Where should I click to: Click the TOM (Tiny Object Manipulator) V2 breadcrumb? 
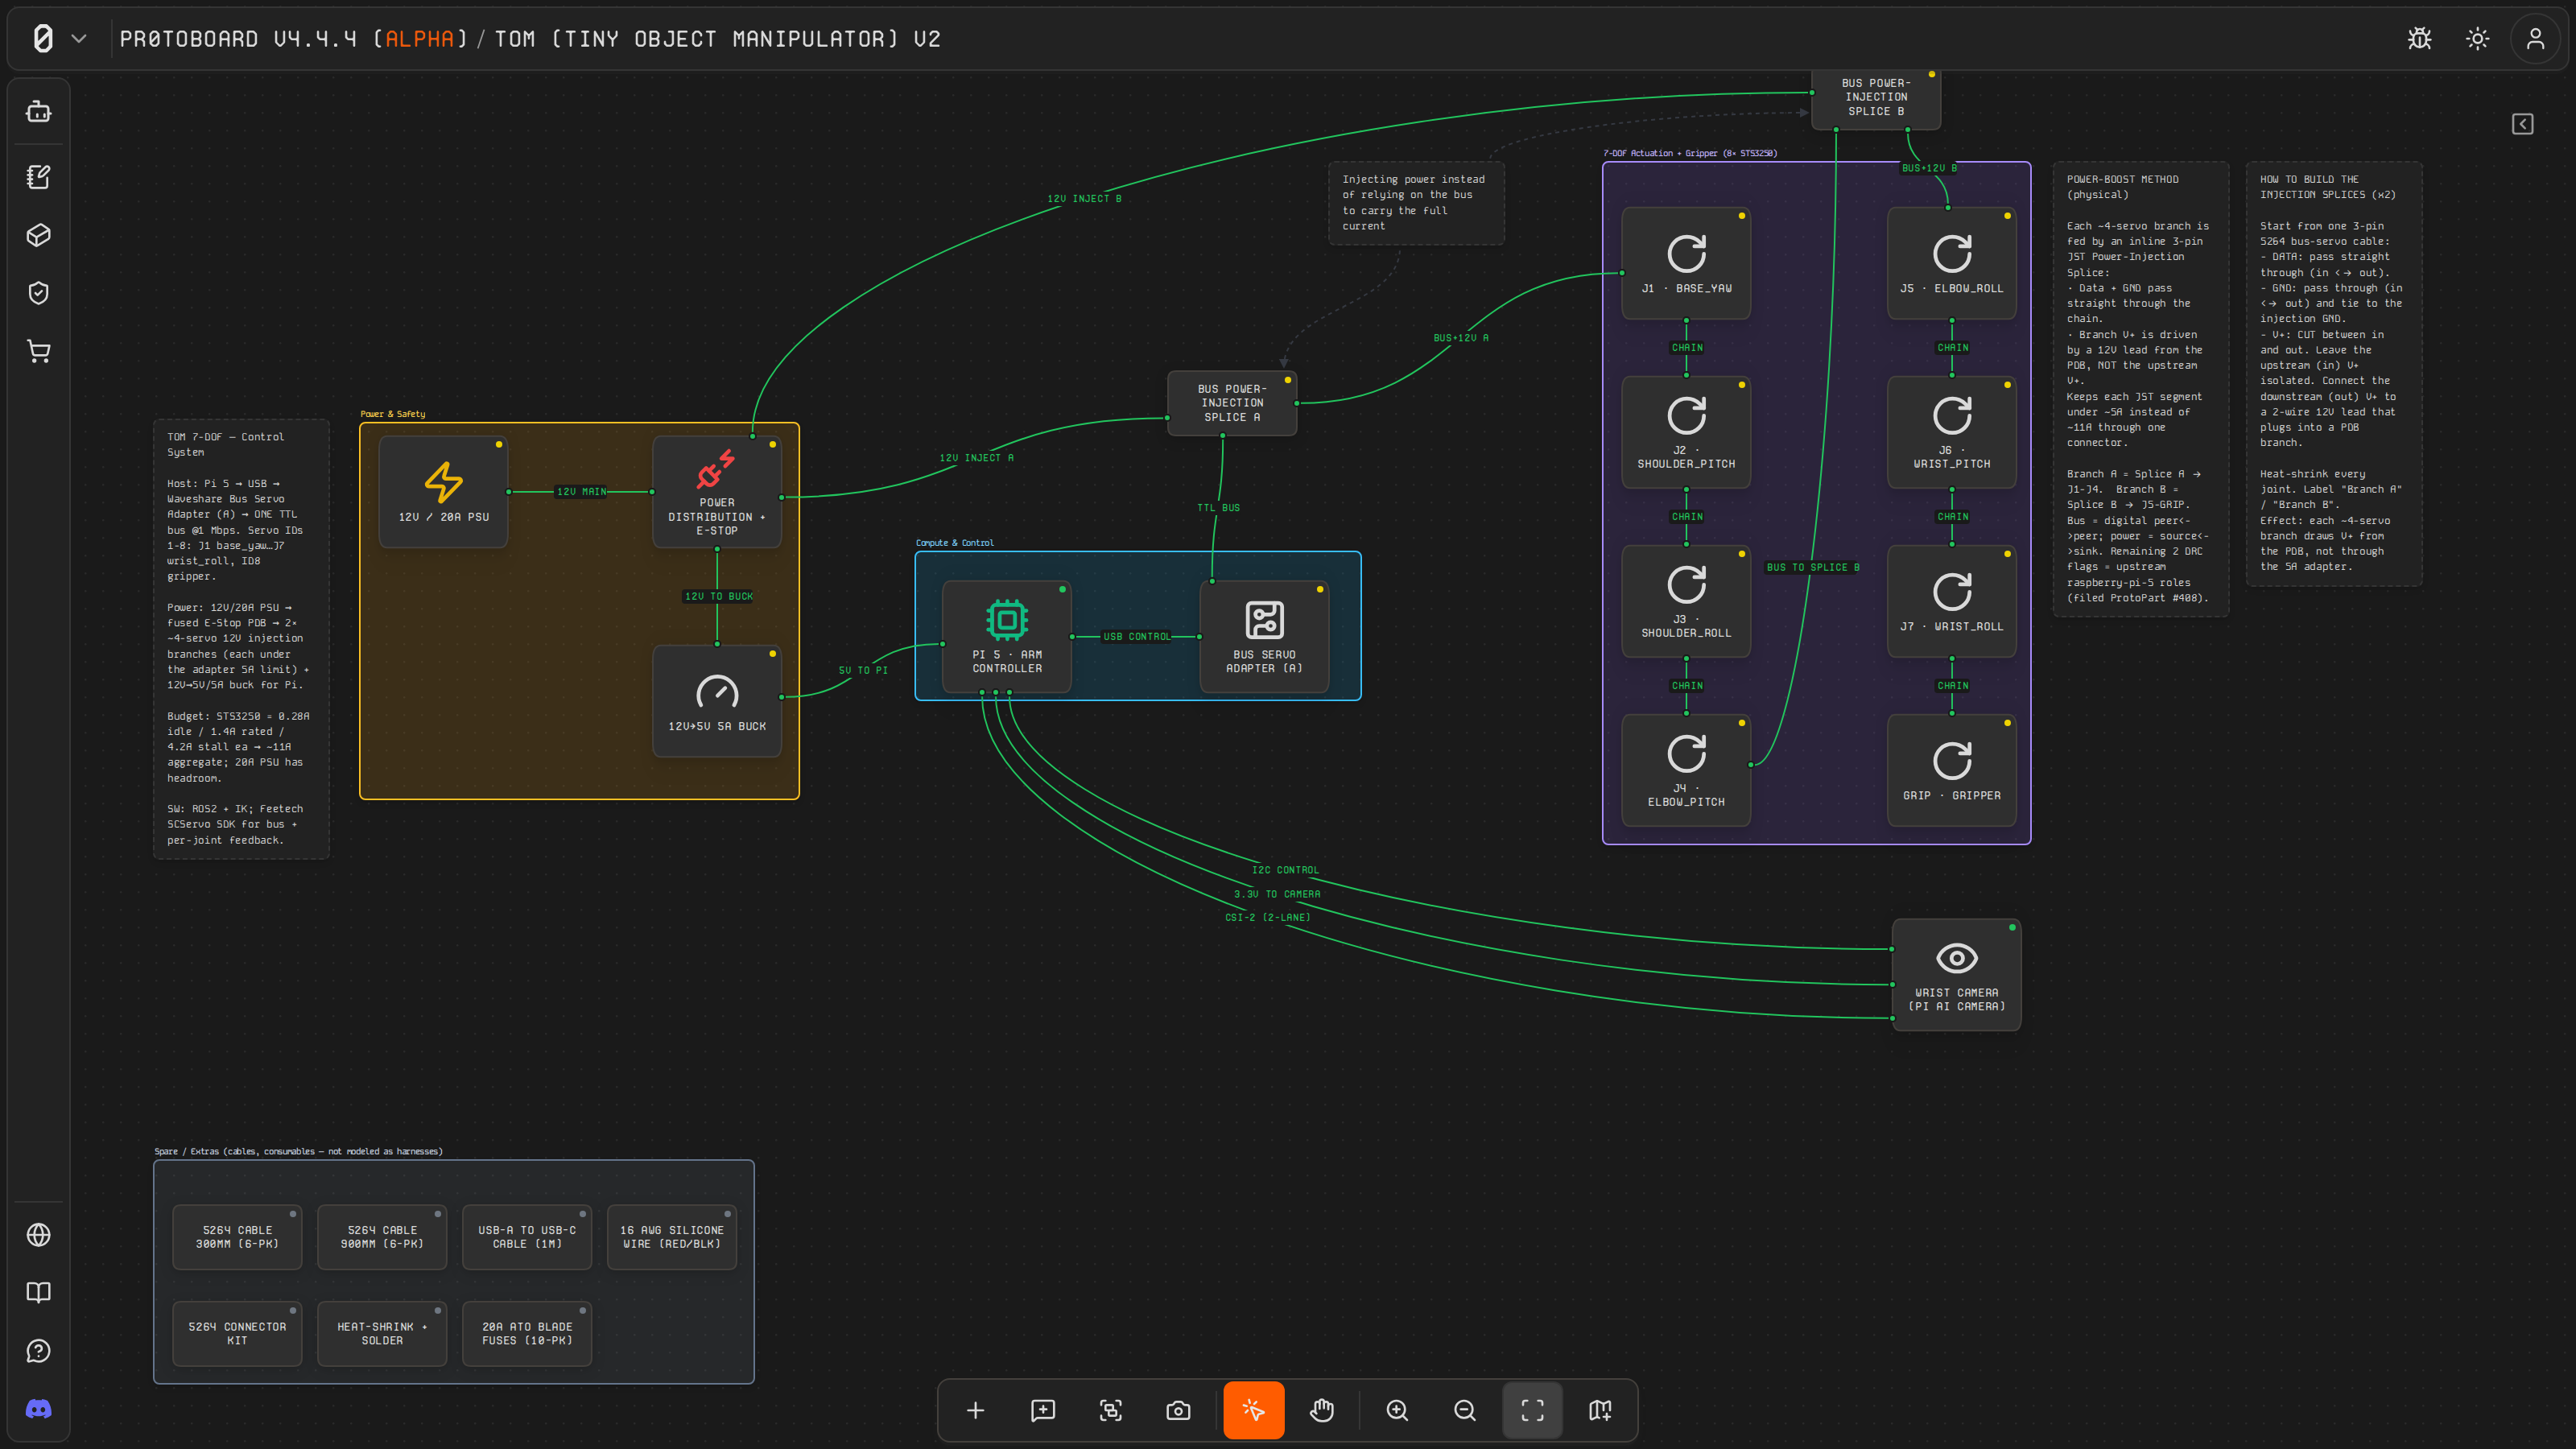717,39
